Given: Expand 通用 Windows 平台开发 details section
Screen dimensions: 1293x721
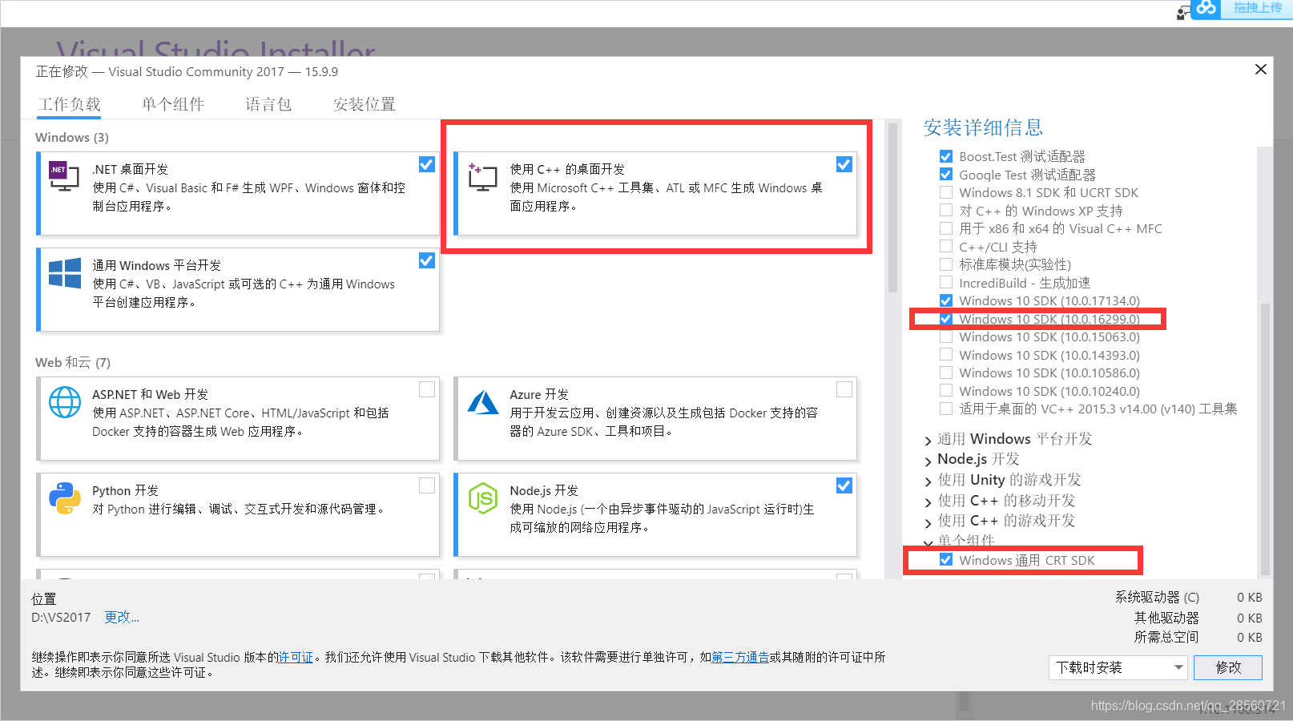Looking at the screenshot, I should tap(928, 440).
